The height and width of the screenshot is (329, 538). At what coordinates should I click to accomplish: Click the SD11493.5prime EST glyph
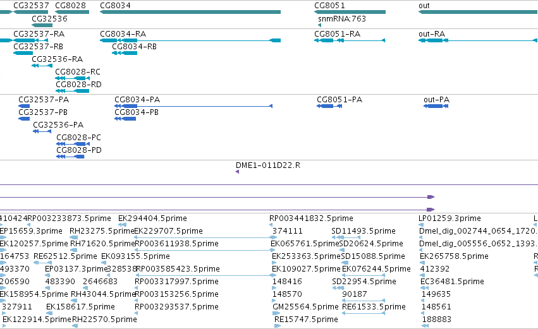(346, 237)
